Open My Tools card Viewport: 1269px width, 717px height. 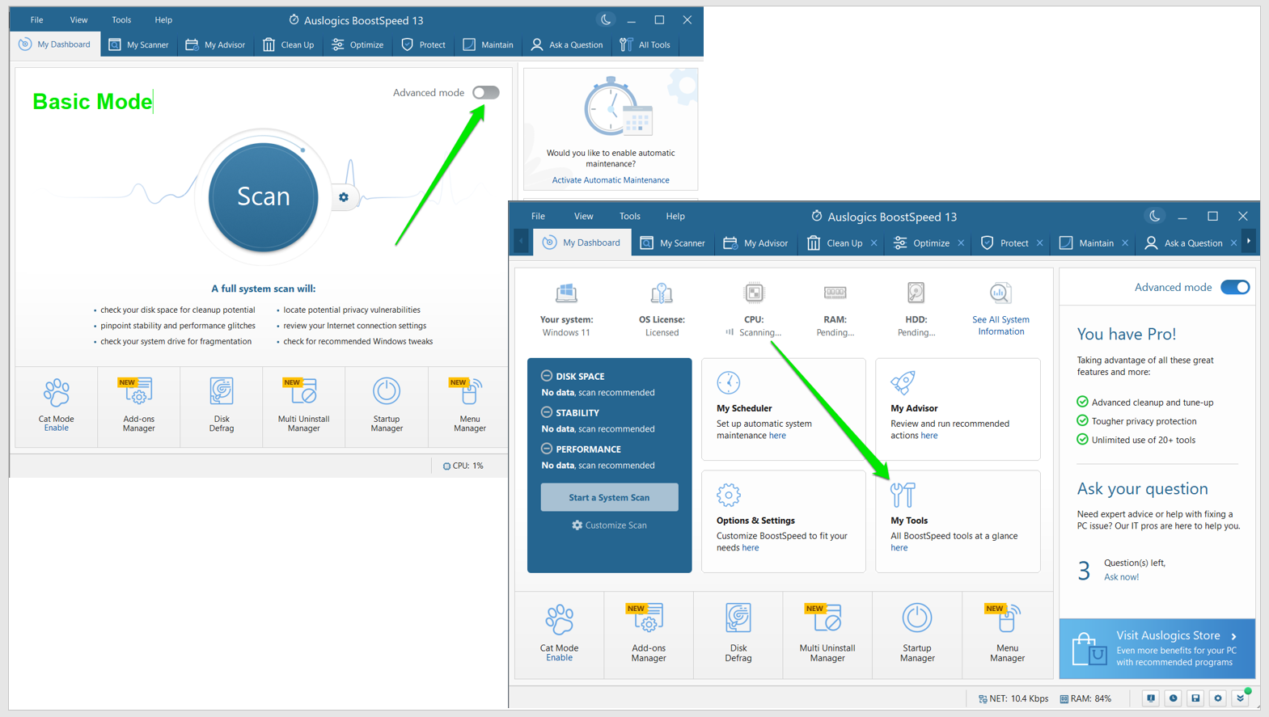coord(958,521)
